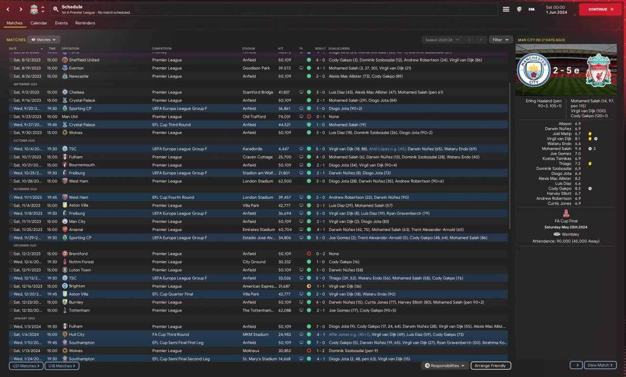Click the red loss indicator in the Brentford row
The height and width of the screenshot is (377, 626).
coord(309,254)
